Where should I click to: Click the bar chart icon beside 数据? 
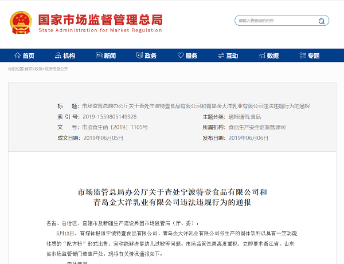261,56
